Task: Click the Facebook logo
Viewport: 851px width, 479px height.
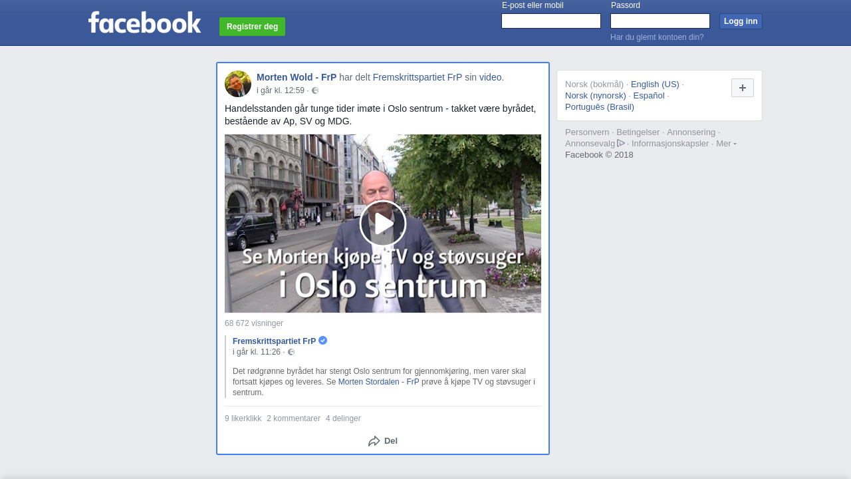Action: click(144, 22)
